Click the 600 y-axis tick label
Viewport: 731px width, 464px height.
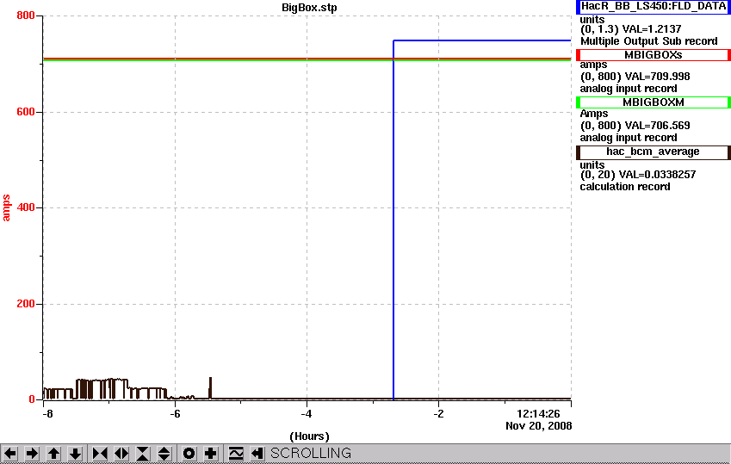click(x=26, y=112)
